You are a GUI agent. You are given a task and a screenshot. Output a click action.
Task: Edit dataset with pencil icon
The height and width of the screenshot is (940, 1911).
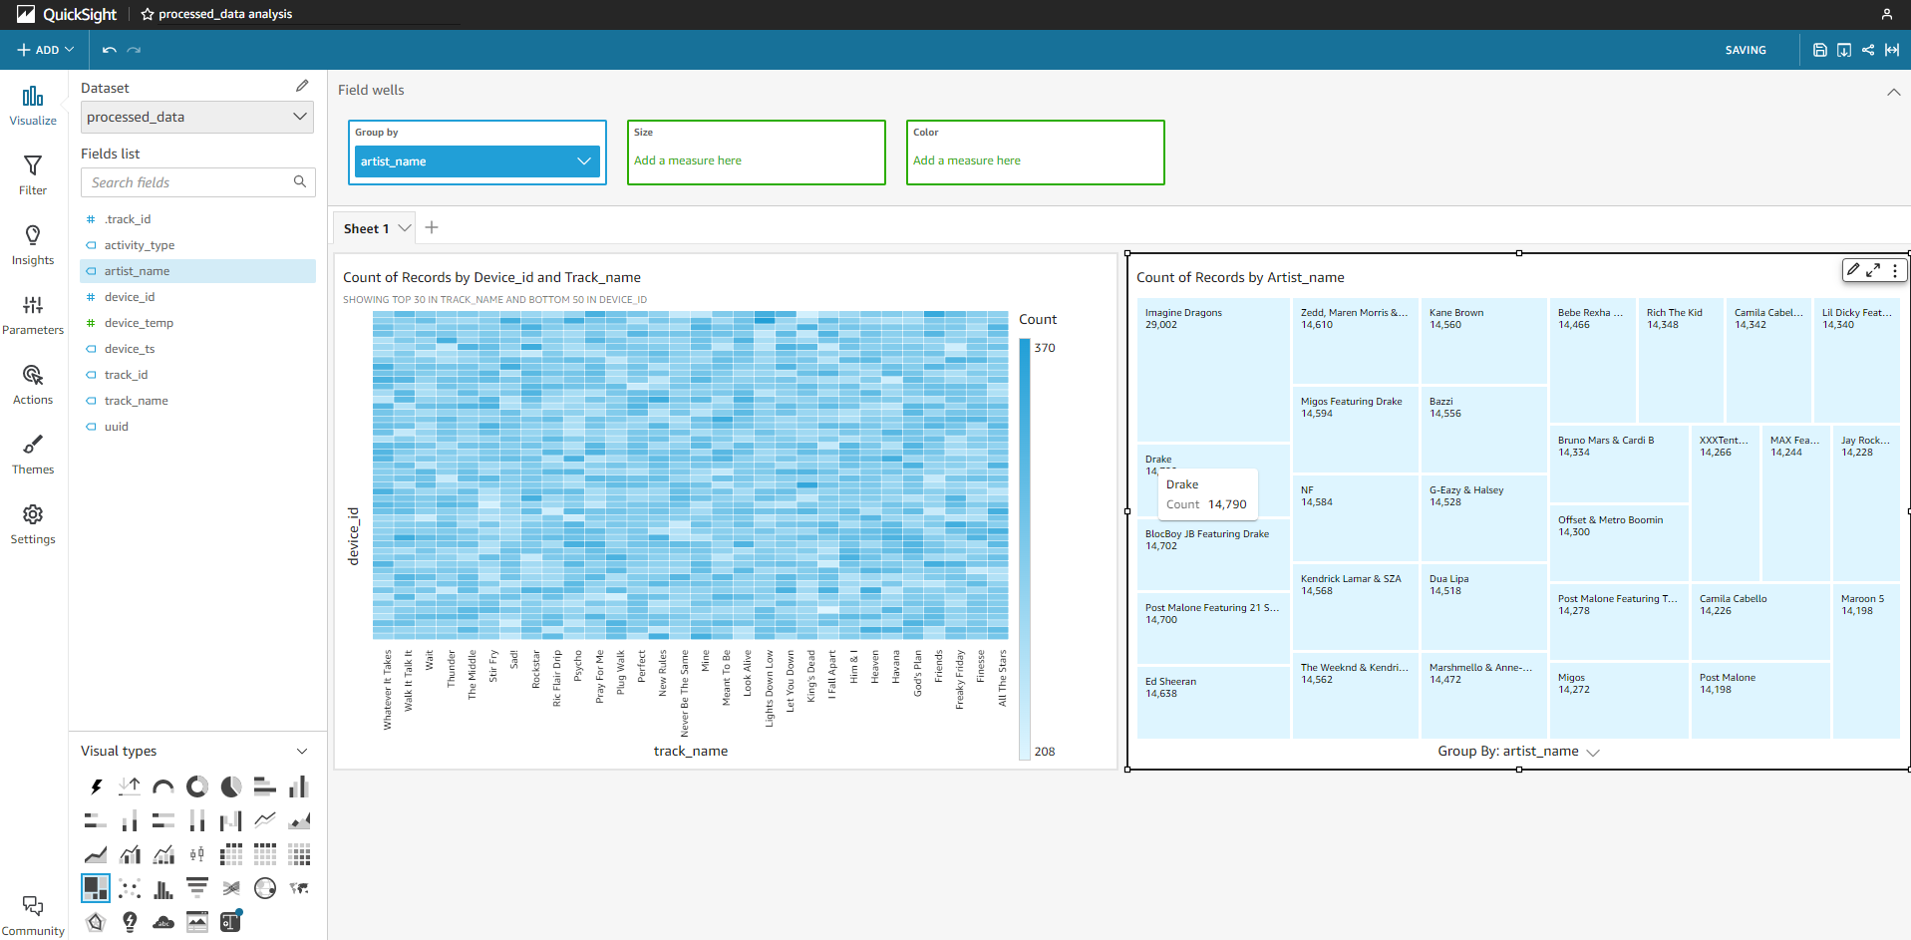coord(302,87)
